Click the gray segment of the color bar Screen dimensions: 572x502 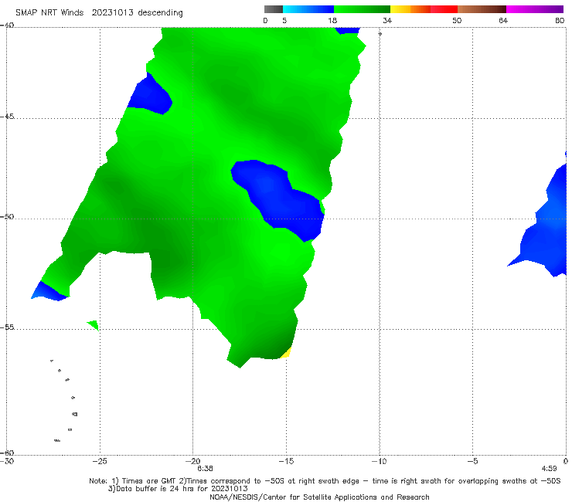click(x=273, y=9)
